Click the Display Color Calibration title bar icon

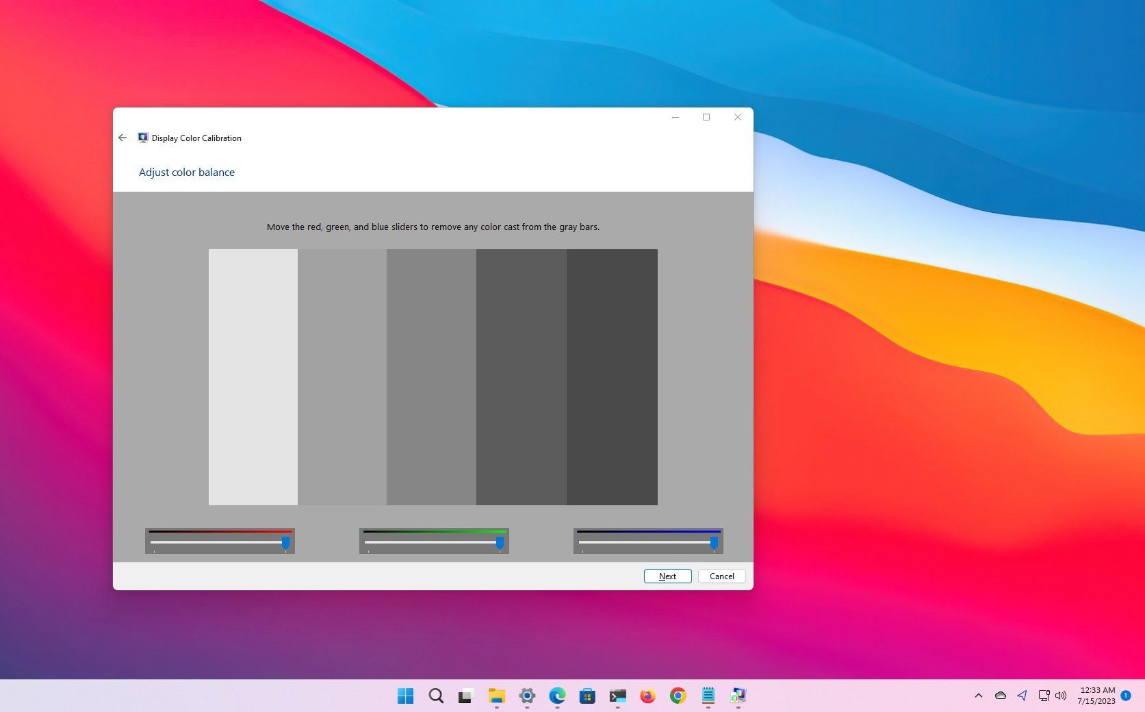(143, 138)
